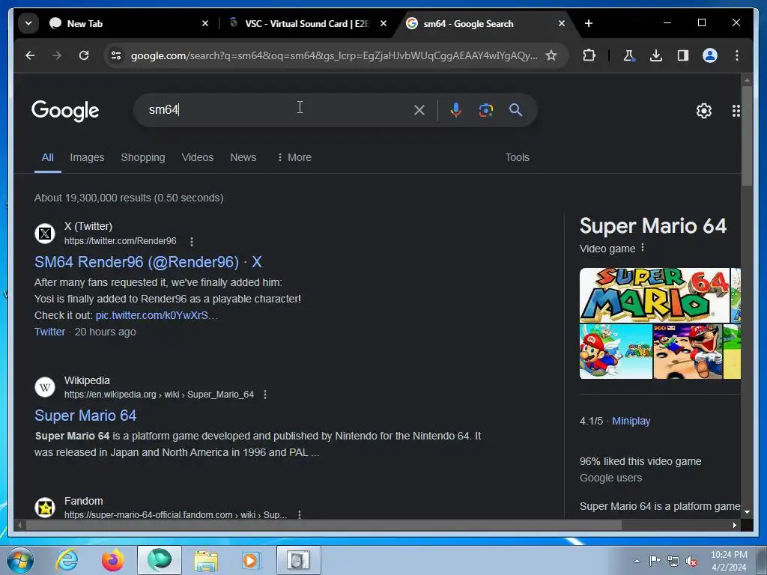Click the address bar URL
Image resolution: width=767 pixels, height=575 pixels.
(334, 55)
